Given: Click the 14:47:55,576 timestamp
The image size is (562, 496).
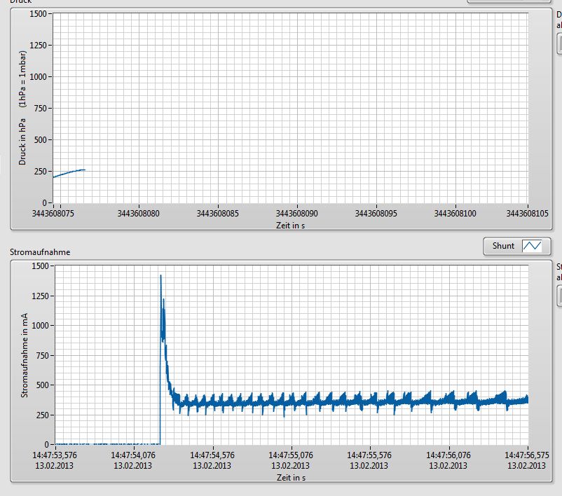Looking at the screenshot, I should click(x=369, y=455).
